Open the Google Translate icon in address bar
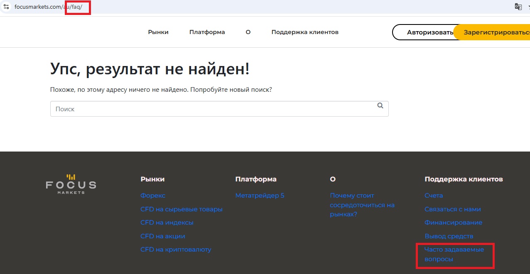The height and width of the screenshot is (274, 530). [x=518, y=7]
